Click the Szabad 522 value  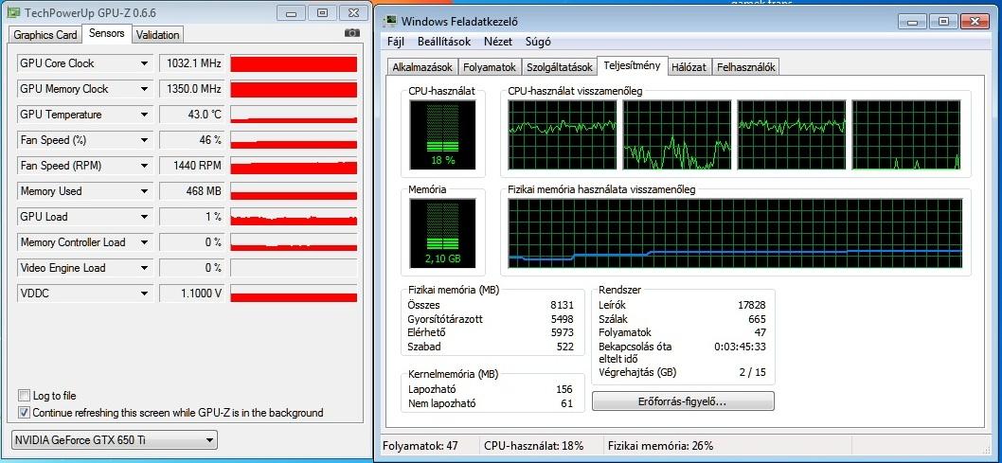[564, 347]
